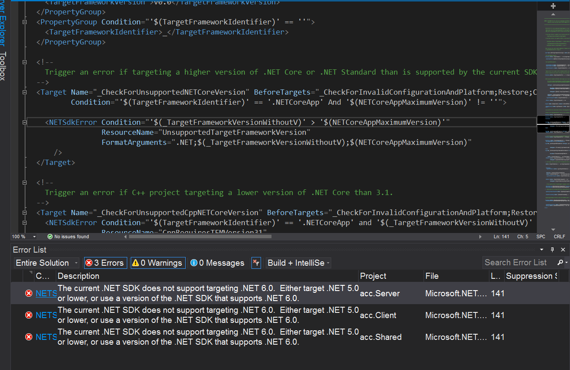Image resolution: width=570 pixels, height=370 pixels.
Task: Click the Microsoft.NET file cell for acc.Server
Action: [x=456, y=293]
